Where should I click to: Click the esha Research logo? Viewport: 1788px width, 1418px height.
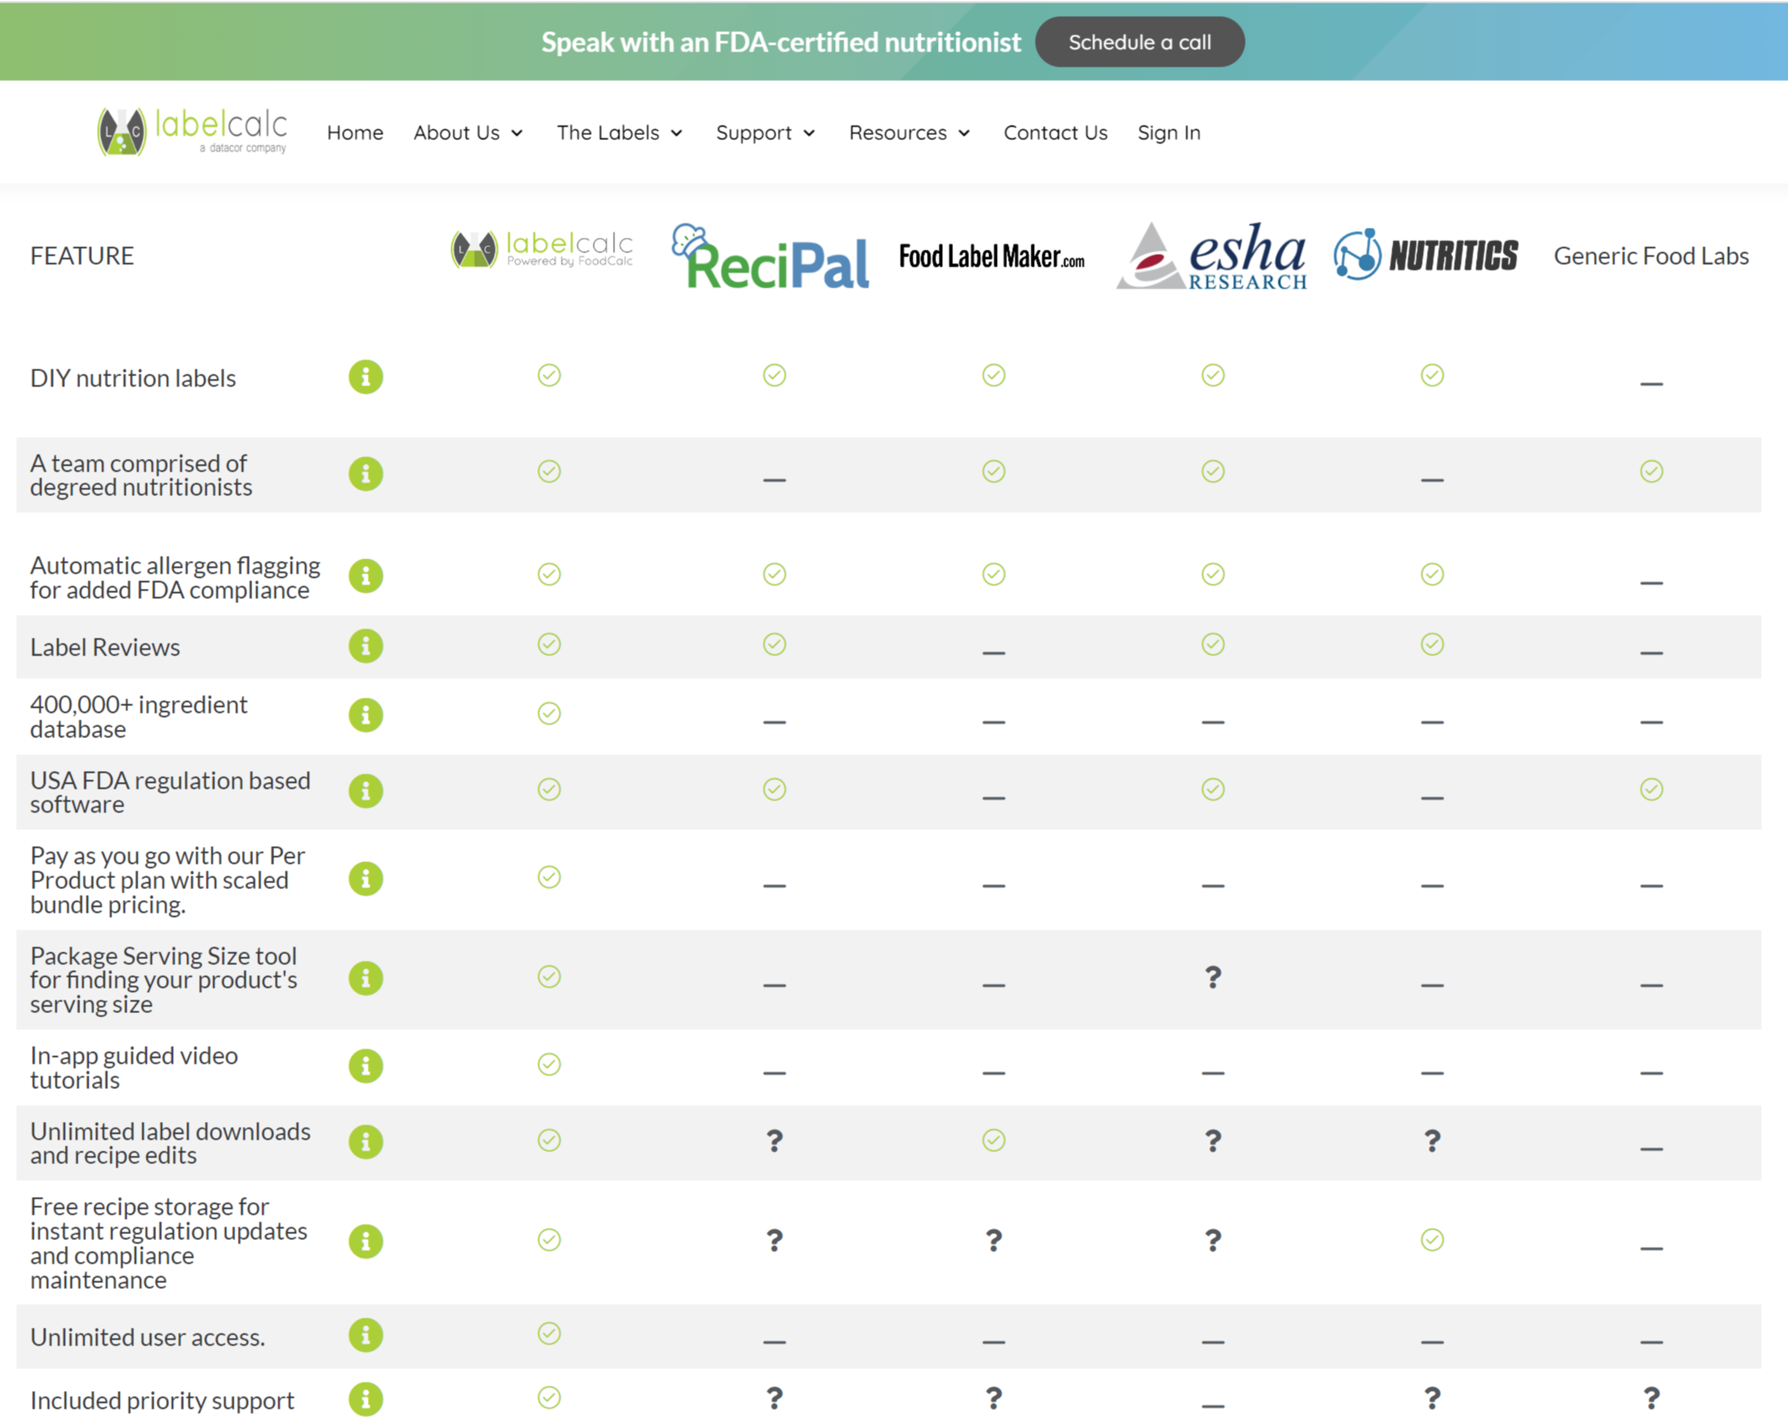(x=1212, y=256)
